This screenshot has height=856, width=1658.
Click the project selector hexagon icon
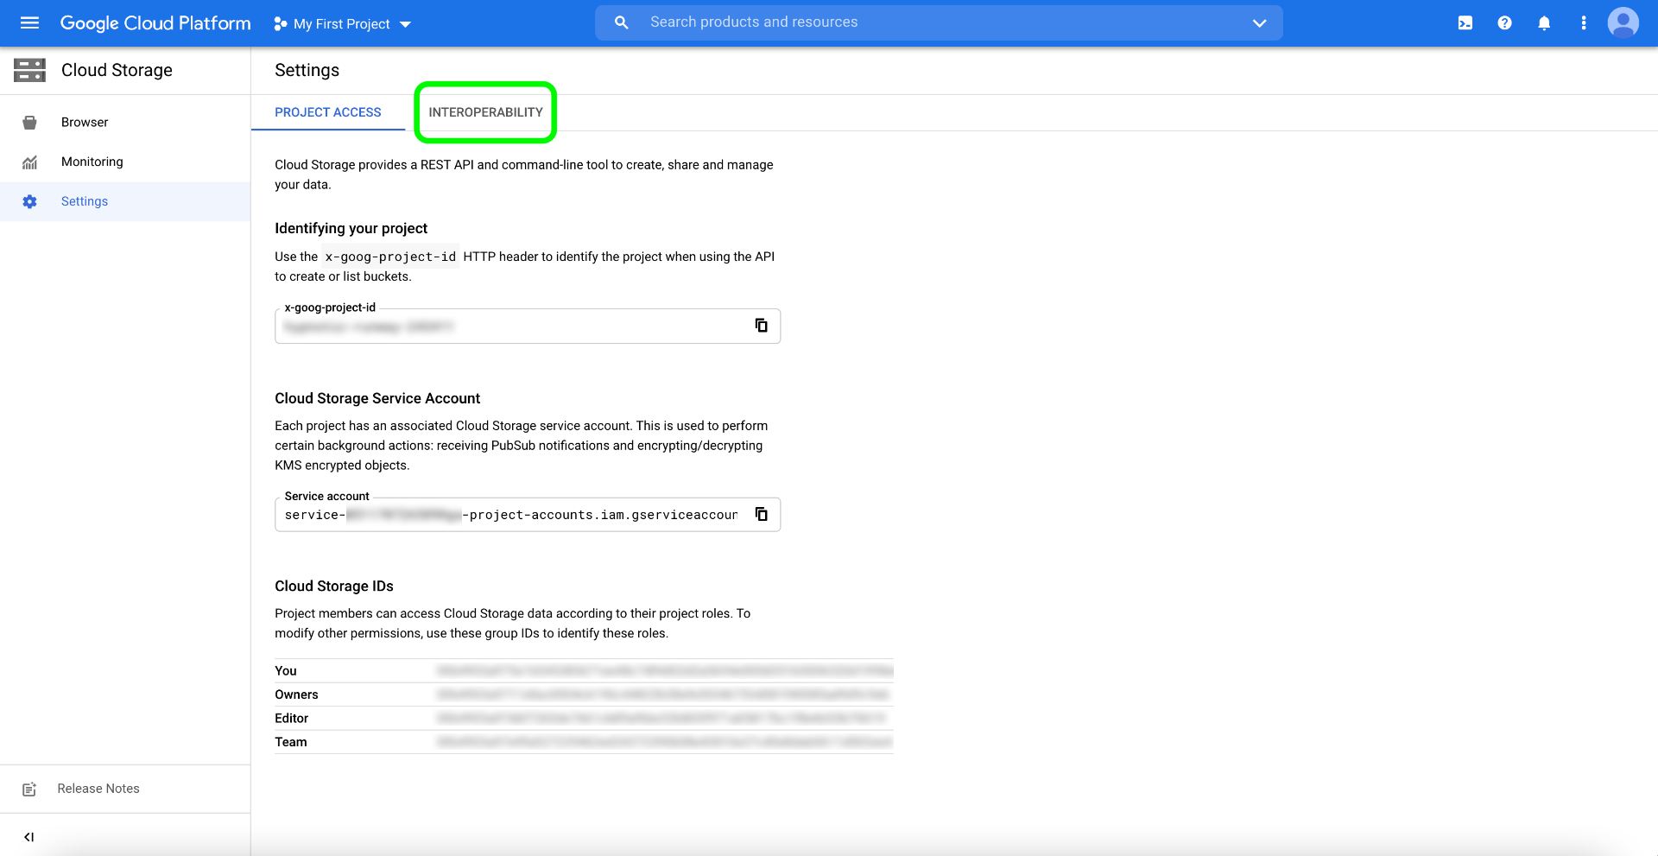tap(280, 24)
